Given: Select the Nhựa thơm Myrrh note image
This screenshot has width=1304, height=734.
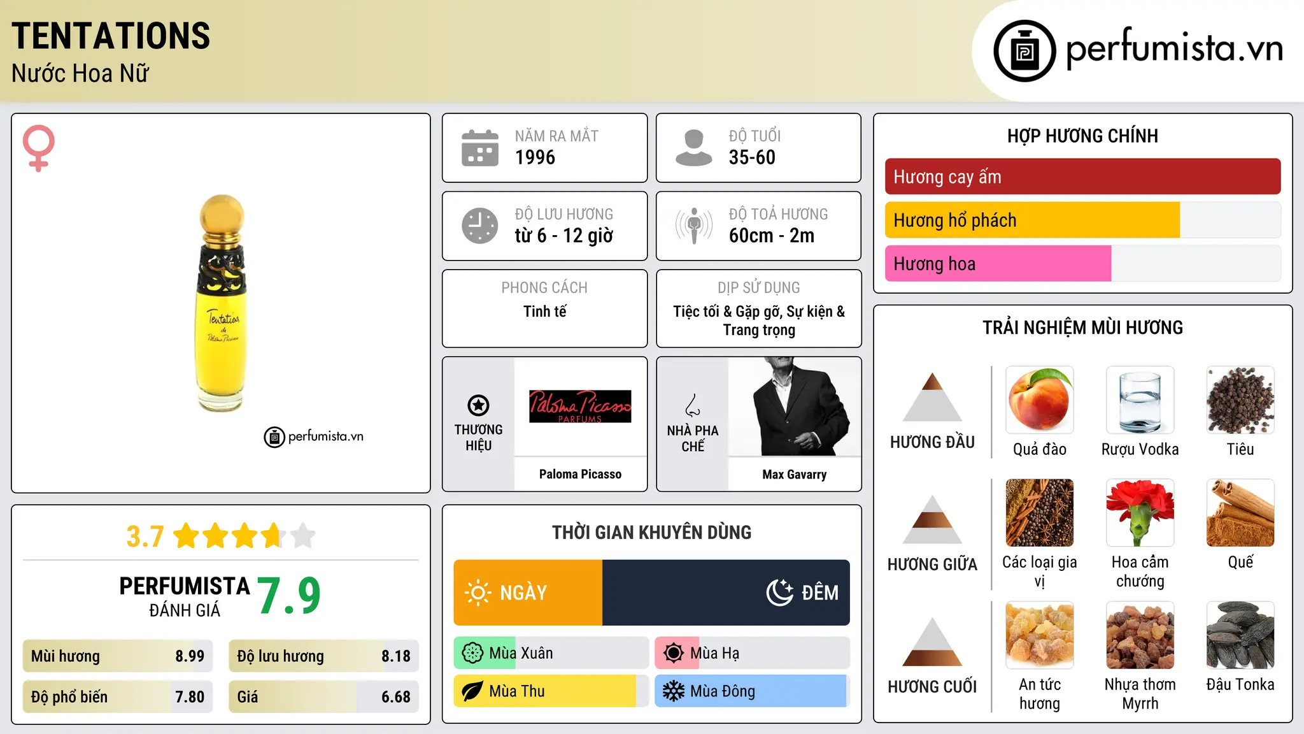Looking at the screenshot, I should [1140, 635].
